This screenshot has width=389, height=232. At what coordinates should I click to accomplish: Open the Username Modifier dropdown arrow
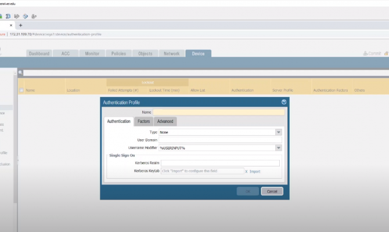point(278,148)
